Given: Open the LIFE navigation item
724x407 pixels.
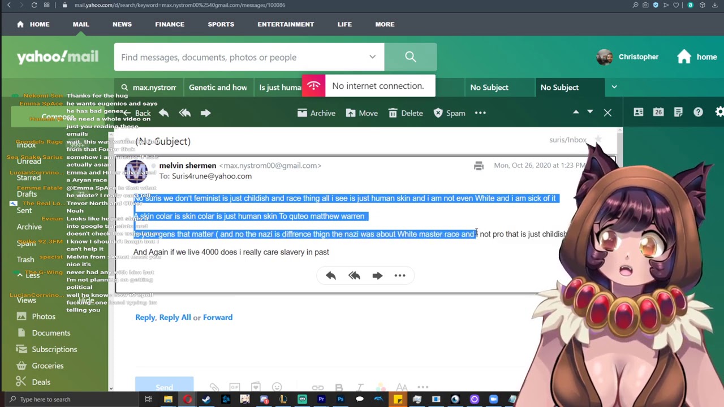Looking at the screenshot, I should click(x=344, y=24).
